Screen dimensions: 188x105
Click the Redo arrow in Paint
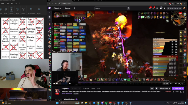click(x=20, y=3)
